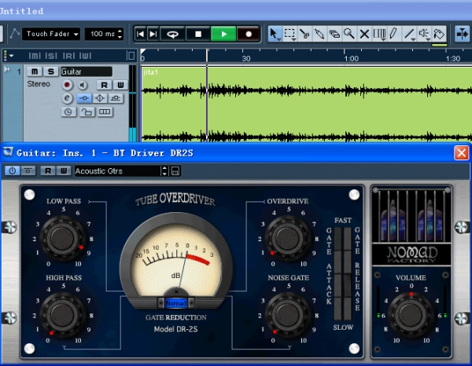Enable Write automation on Guitar track
The image size is (472, 366).
coord(120,85)
